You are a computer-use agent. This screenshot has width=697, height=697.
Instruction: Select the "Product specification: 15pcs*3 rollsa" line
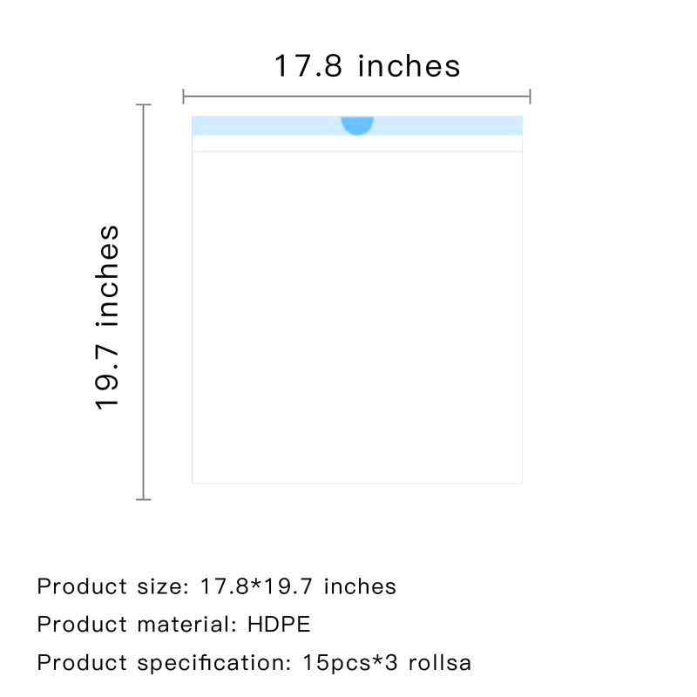point(254,663)
